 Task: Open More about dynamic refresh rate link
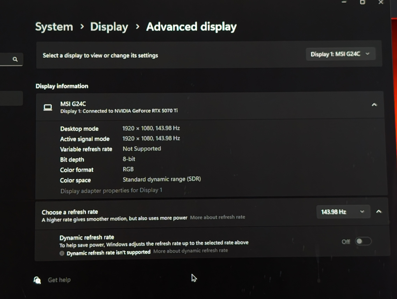pos(190,251)
